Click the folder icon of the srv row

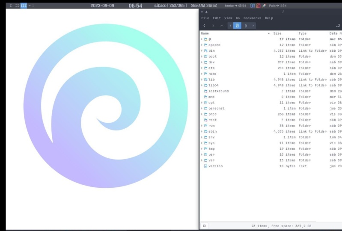click(x=206, y=137)
